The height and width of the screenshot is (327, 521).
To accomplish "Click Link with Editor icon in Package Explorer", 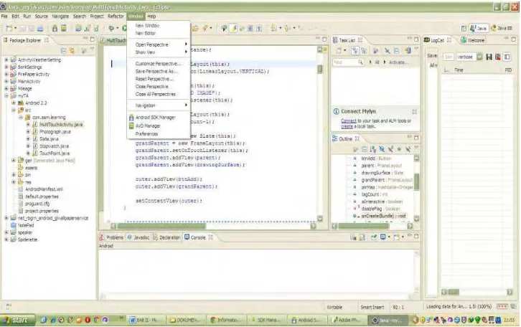I will 72,51.
